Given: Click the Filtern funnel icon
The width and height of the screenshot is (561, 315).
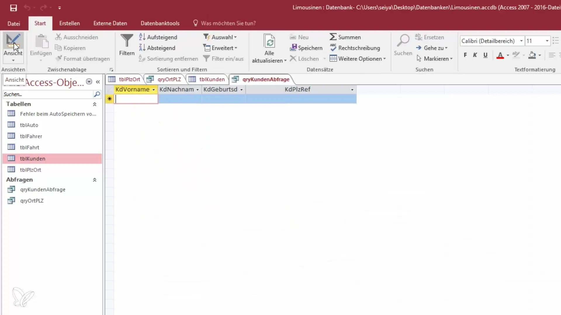Looking at the screenshot, I should coord(127,41).
